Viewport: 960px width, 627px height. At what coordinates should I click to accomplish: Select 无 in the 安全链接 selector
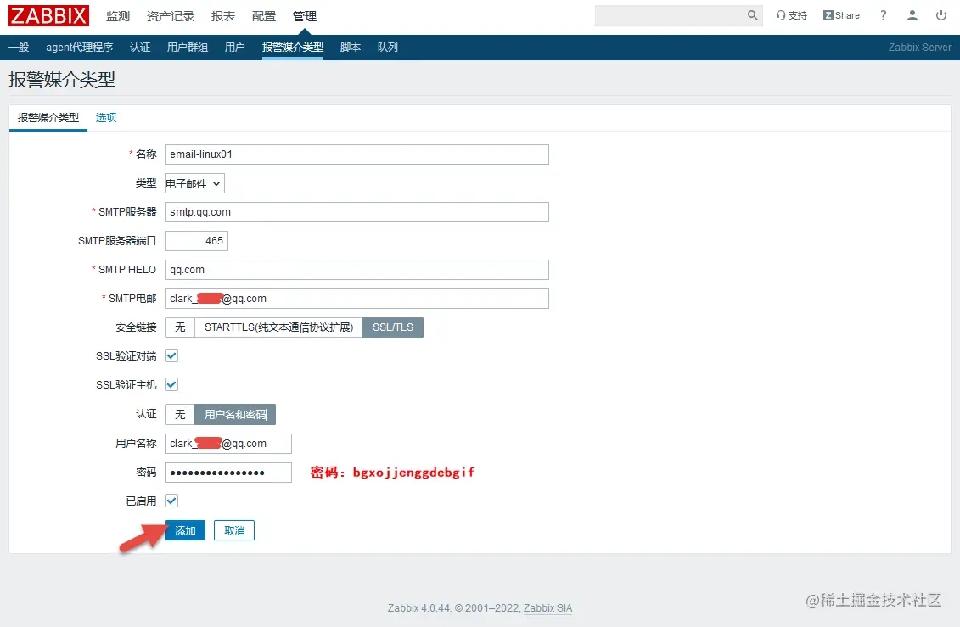[x=179, y=327]
